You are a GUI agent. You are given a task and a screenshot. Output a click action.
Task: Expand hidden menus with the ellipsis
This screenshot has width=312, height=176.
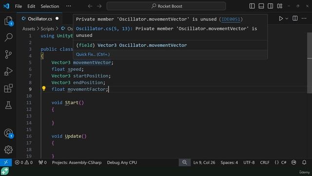[x=69, y=6]
